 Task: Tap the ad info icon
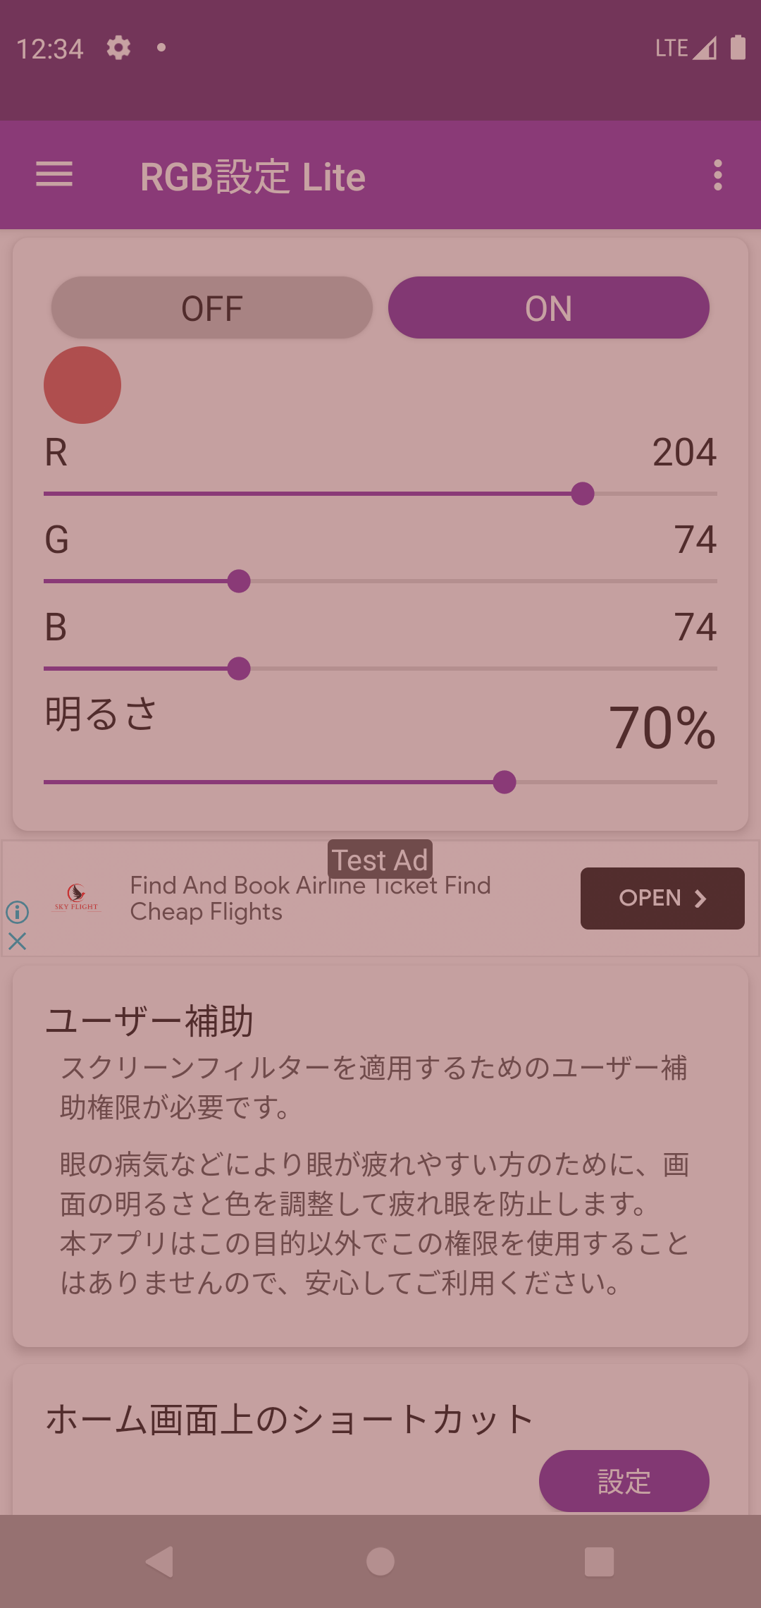tap(18, 912)
